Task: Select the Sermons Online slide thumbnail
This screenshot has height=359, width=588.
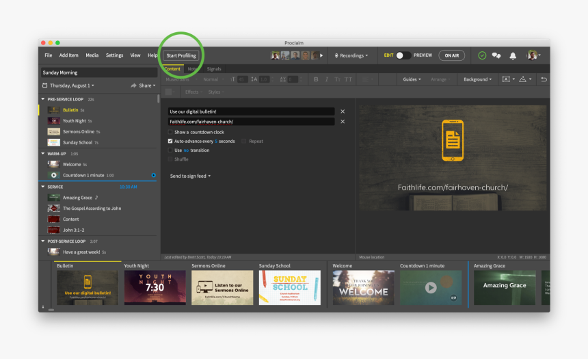Action: [222, 287]
